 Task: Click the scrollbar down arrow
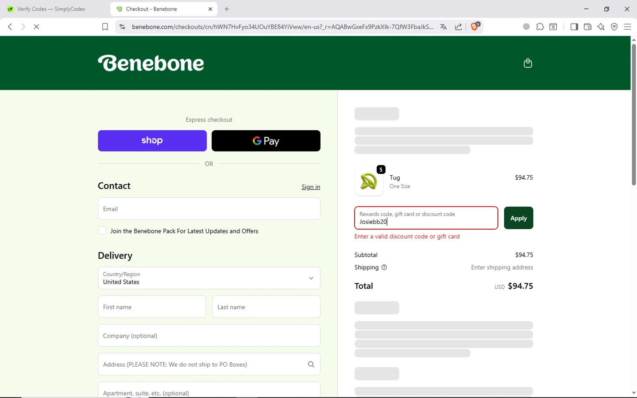[634, 393]
